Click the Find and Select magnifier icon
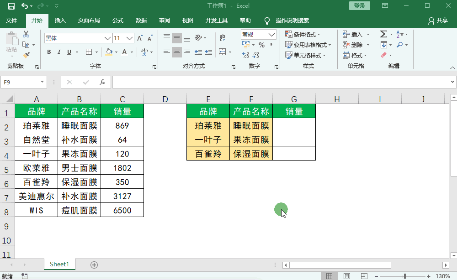 [x=399, y=45]
